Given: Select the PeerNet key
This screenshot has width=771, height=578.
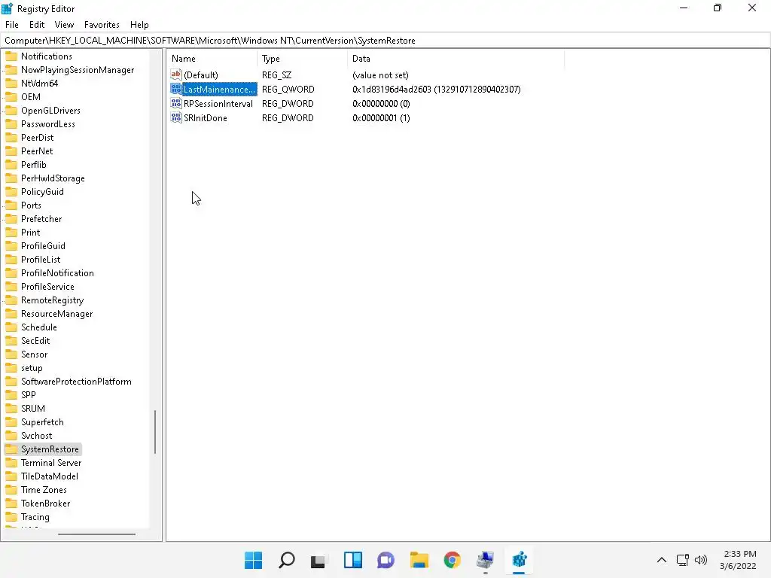Looking at the screenshot, I should [37, 151].
